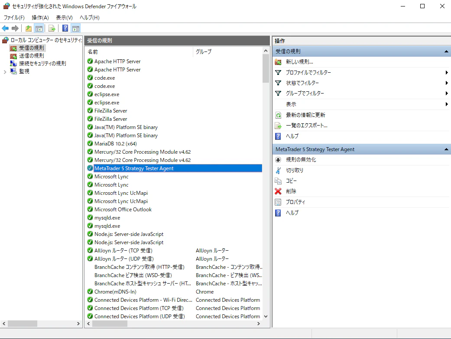Collapse the MetaTrader 5 Strategy Tester Agent actions section
Image resolution: width=451 pixels, height=339 pixels.
pyautogui.click(x=446, y=149)
